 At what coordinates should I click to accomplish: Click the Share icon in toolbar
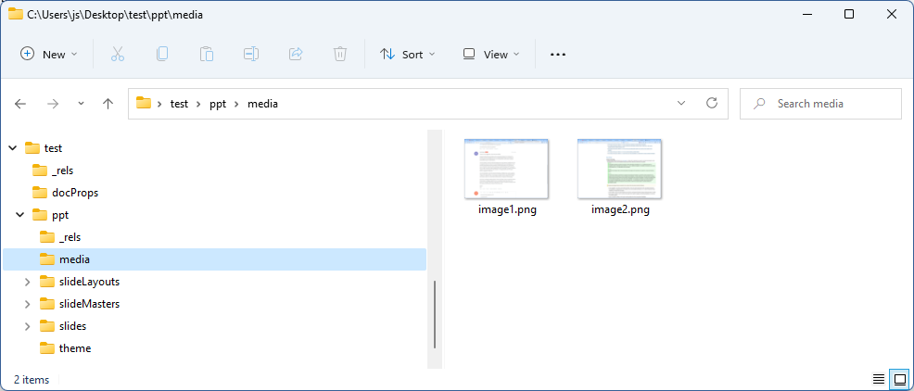296,54
